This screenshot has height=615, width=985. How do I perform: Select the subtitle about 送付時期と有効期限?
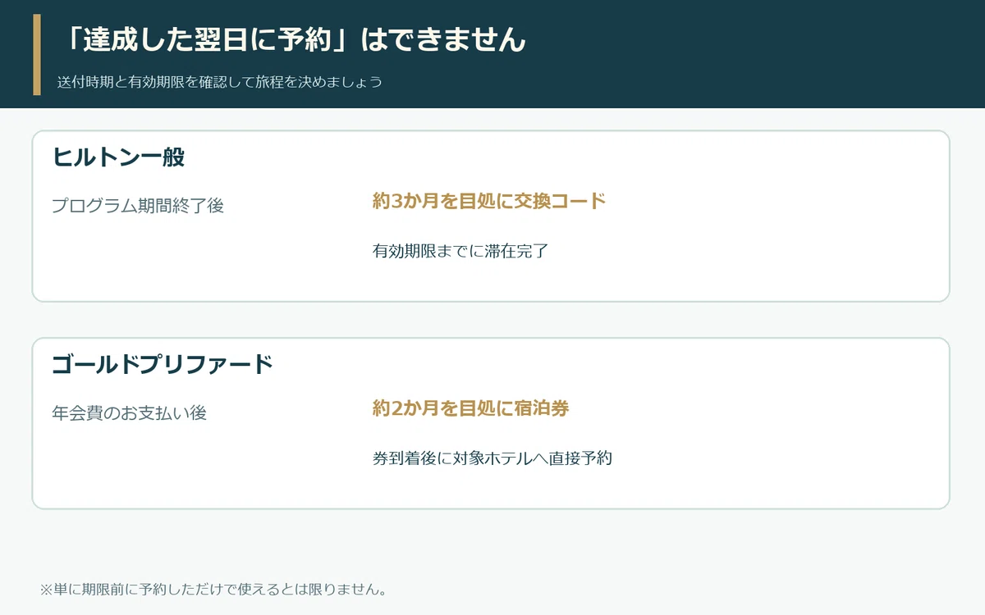click(220, 82)
